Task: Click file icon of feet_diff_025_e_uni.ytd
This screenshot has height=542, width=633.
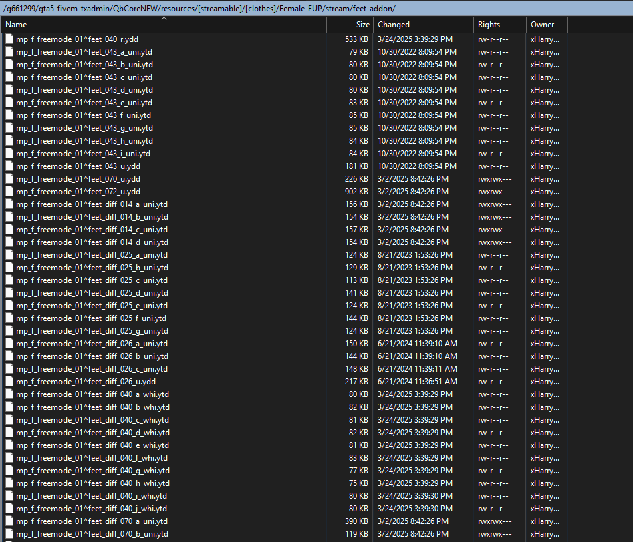Action: [x=9, y=306]
